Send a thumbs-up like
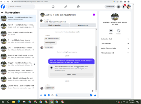This screenshot has height=104, width=141. coord(95,95)
